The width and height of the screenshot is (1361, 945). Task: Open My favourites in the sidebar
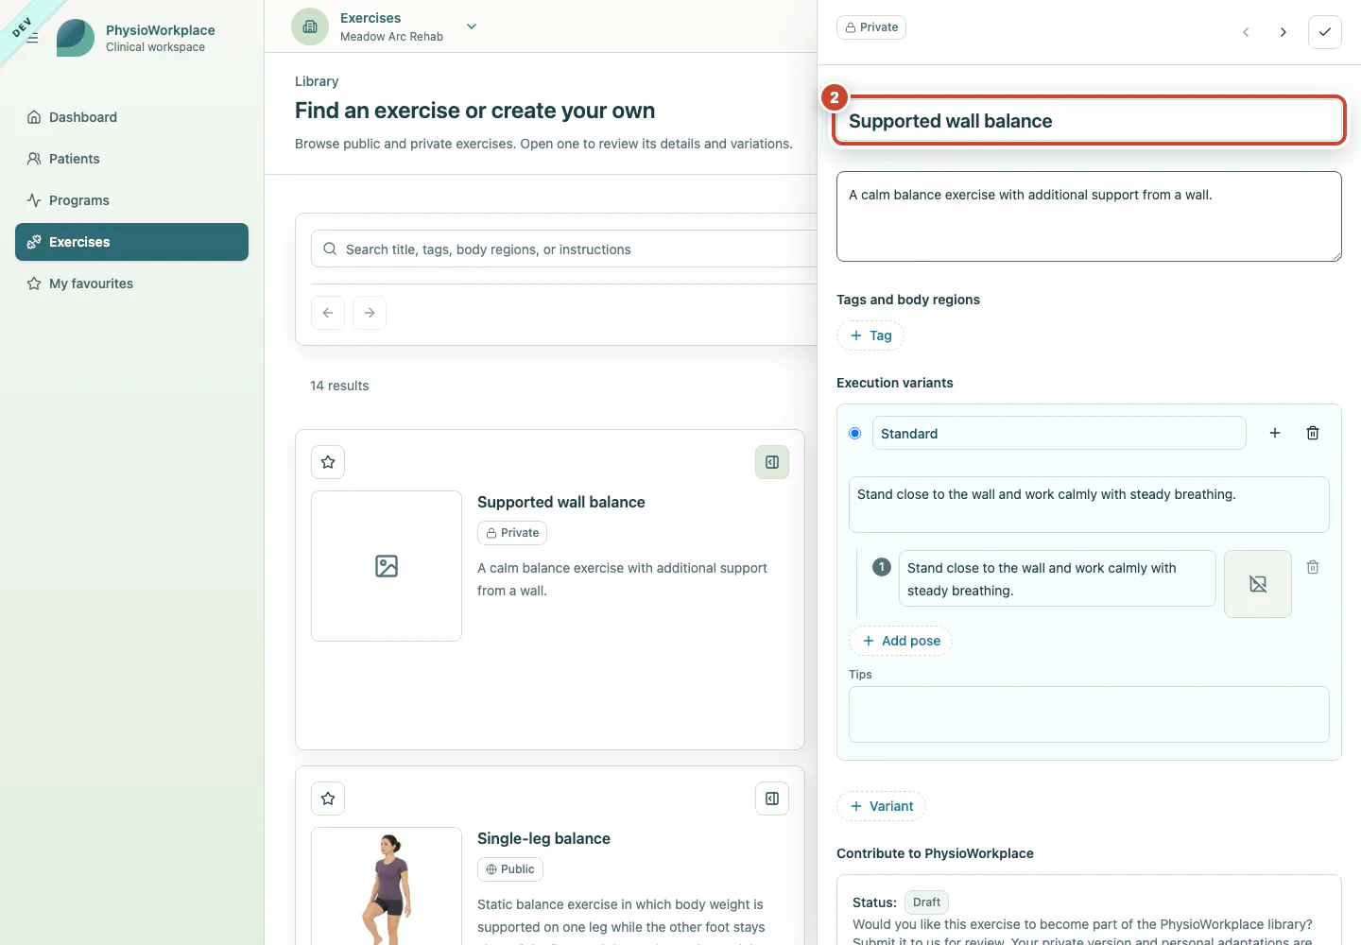click(131, 283)
